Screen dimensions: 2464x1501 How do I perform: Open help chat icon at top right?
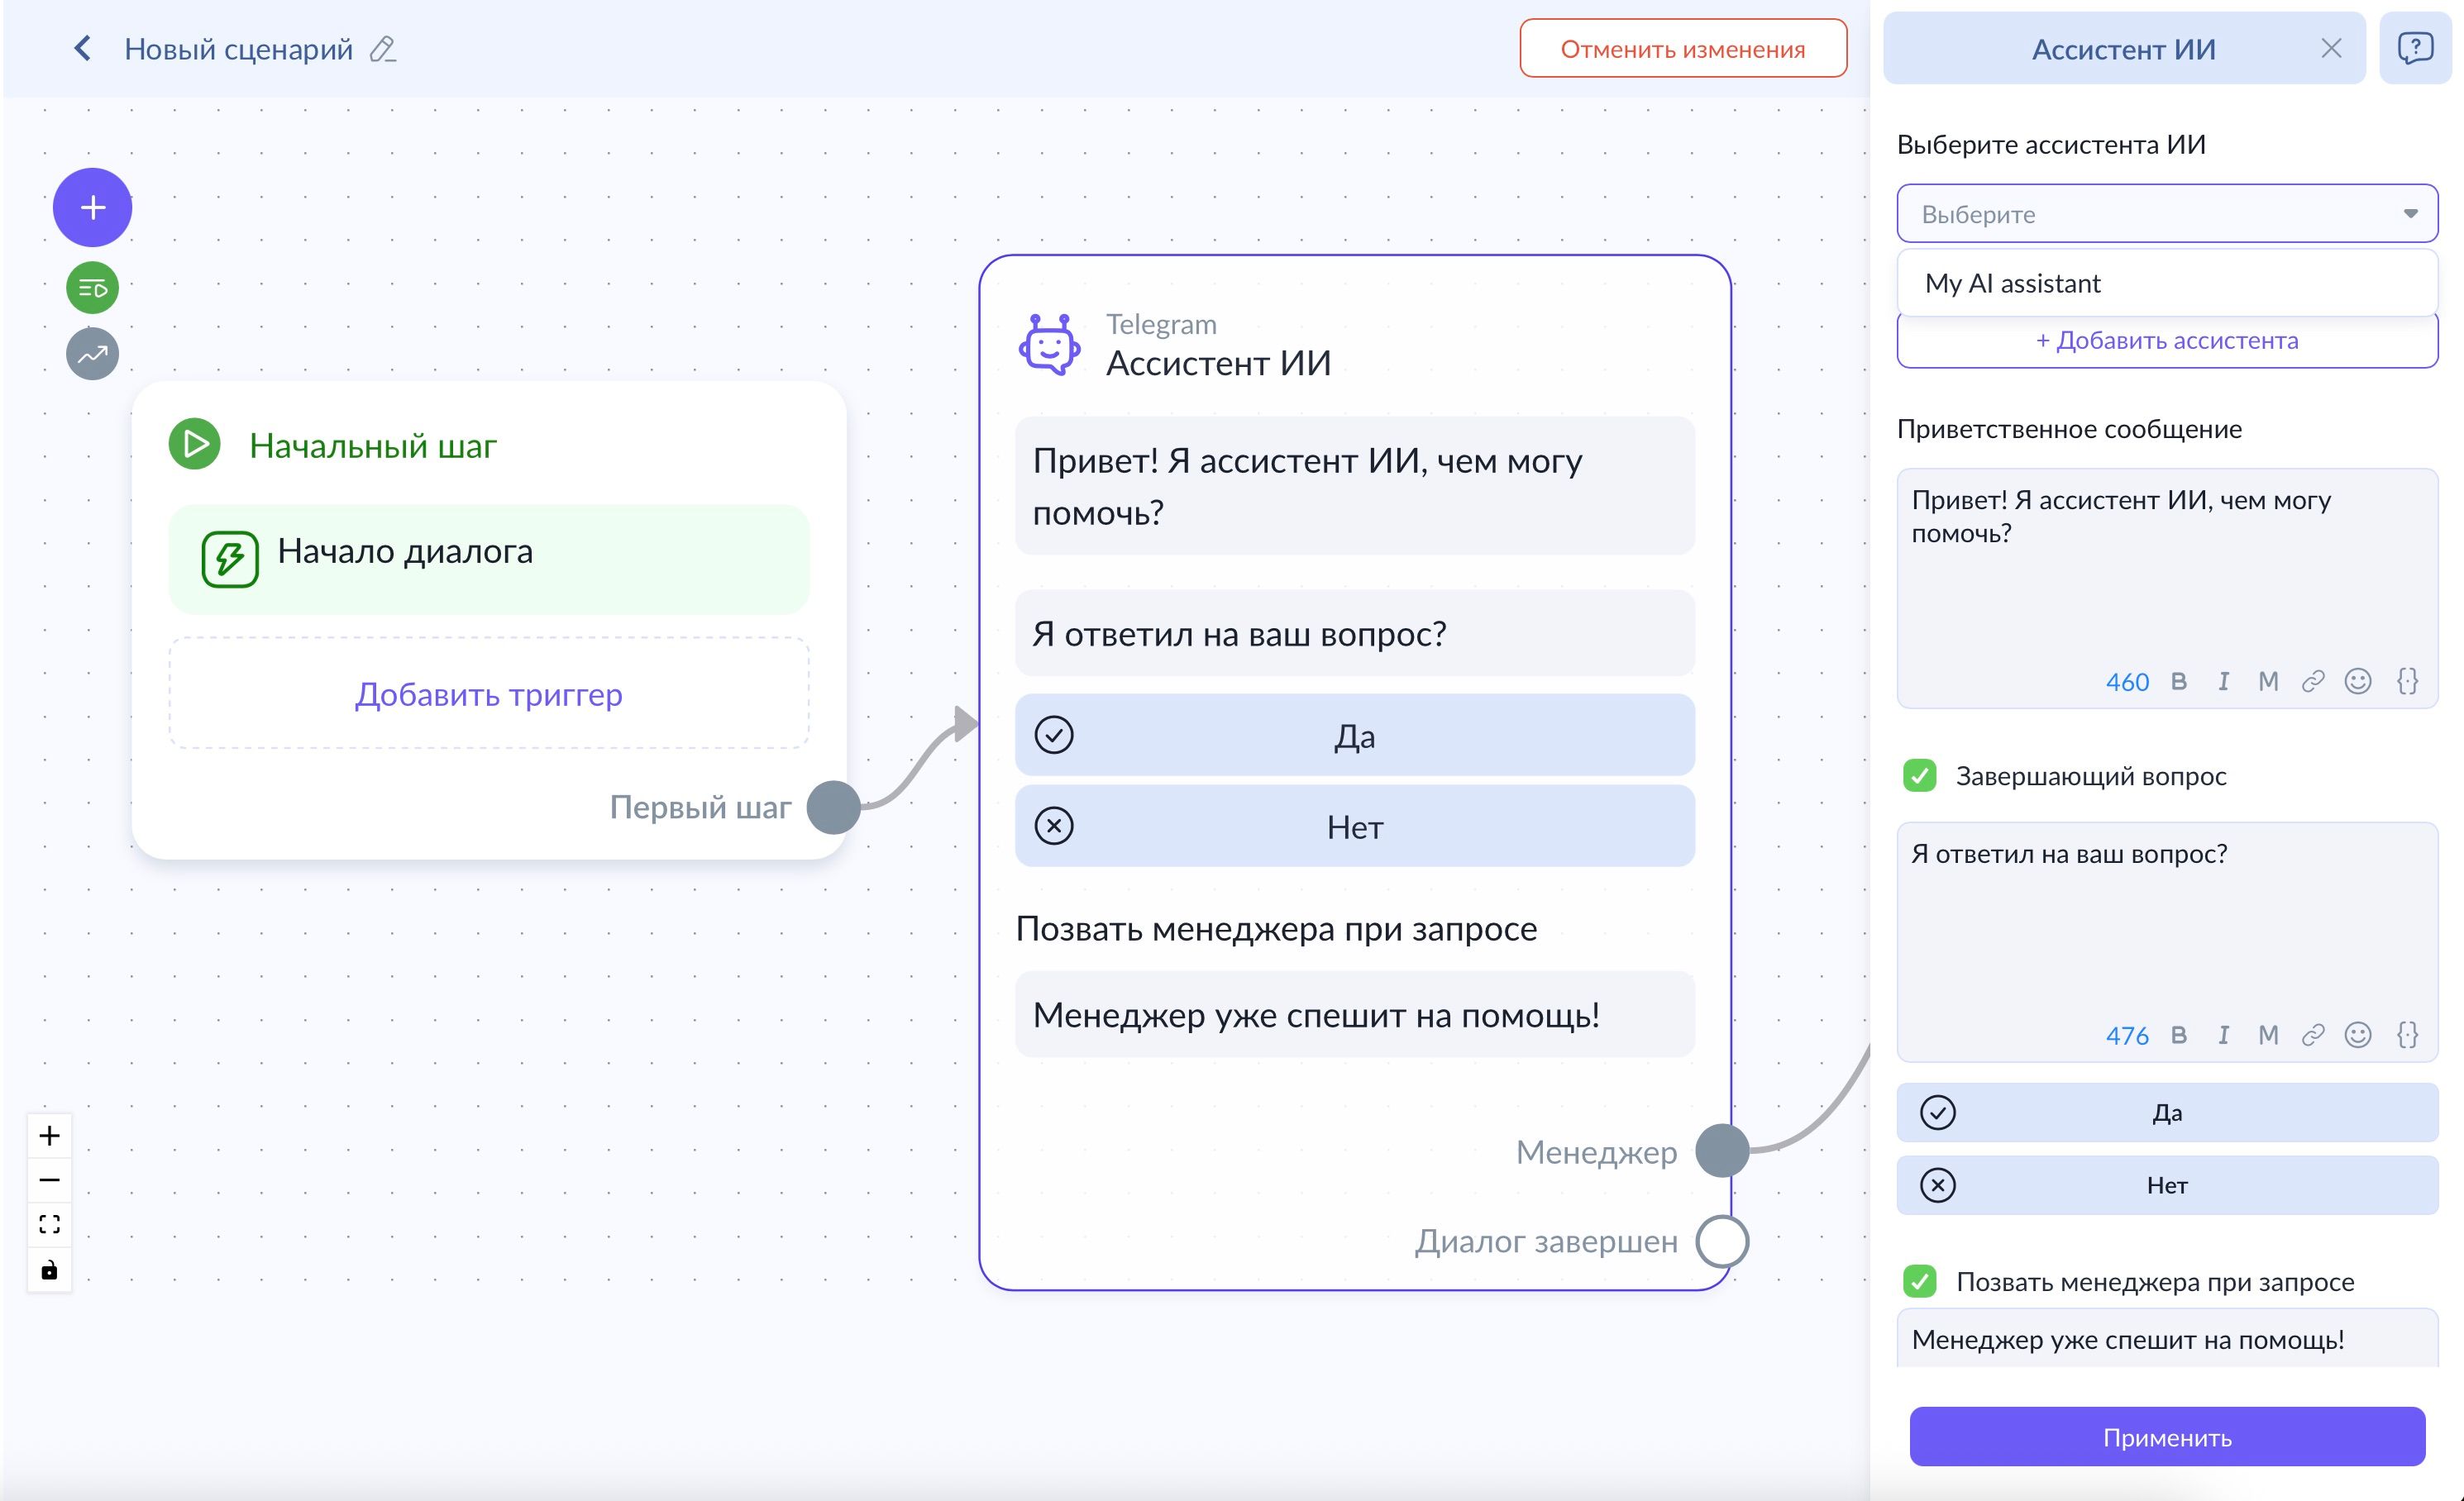point(2415,48)
